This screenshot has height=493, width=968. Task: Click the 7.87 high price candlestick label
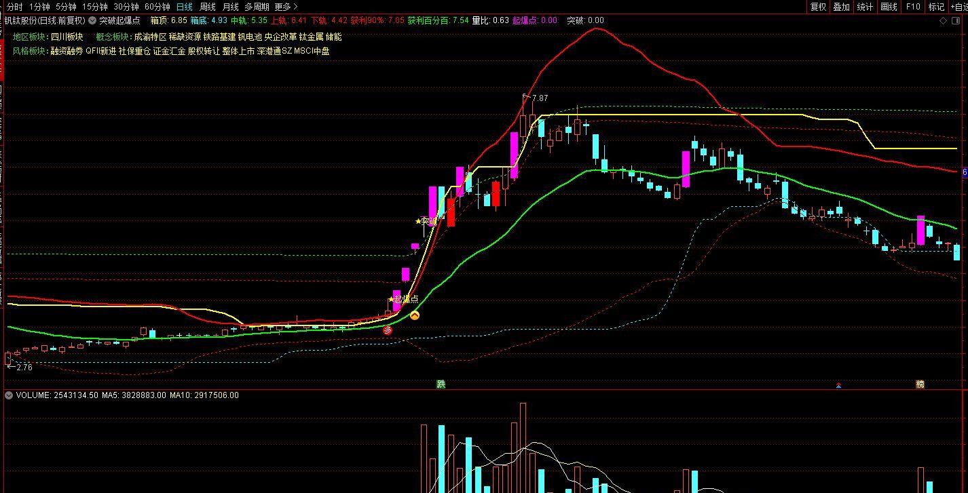[x=539, y=98]
